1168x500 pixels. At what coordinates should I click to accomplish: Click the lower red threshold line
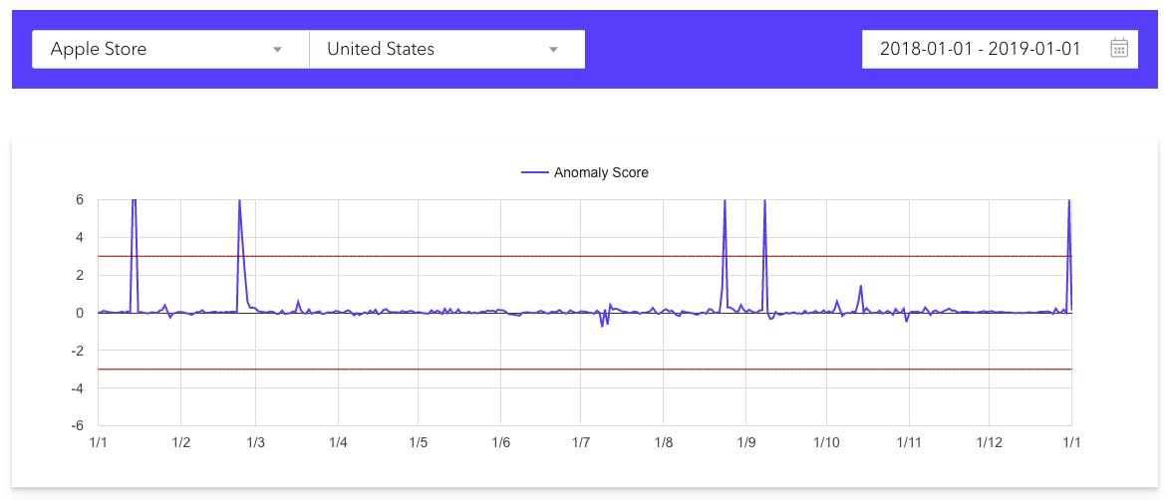click(x=498, y=370)
